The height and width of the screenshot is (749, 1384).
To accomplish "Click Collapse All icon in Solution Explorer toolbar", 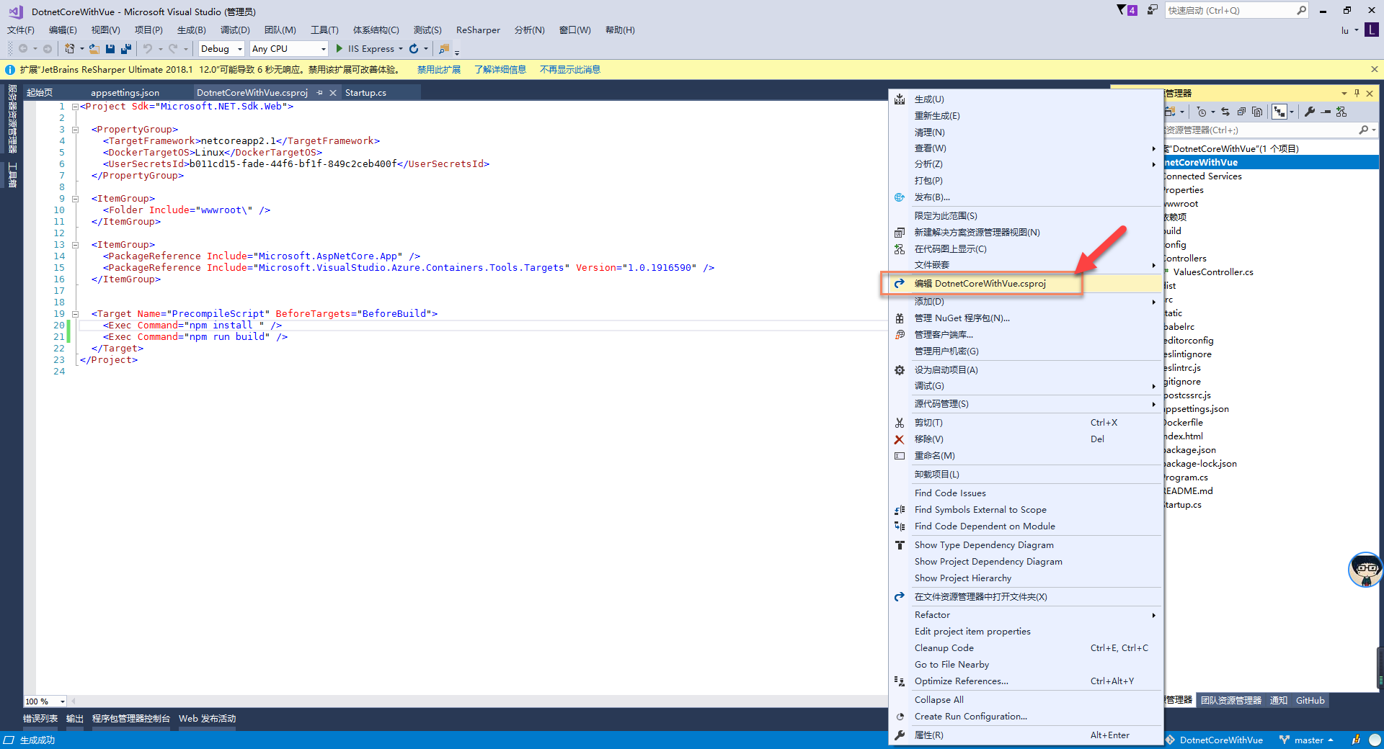I will tap(1241, 112).
